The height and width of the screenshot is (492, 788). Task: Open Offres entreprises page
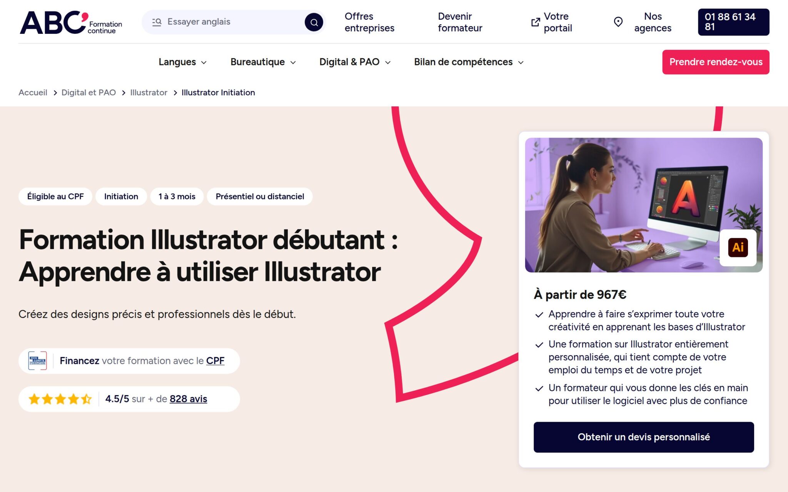tap(369, 22)
